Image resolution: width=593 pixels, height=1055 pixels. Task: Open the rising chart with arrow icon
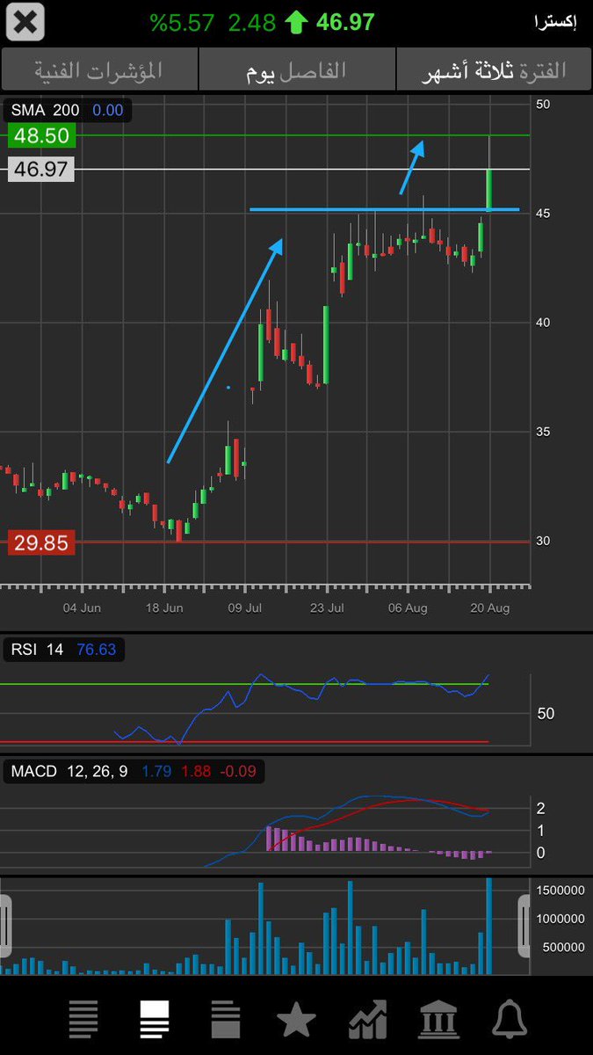click(x=367, y=1020)
